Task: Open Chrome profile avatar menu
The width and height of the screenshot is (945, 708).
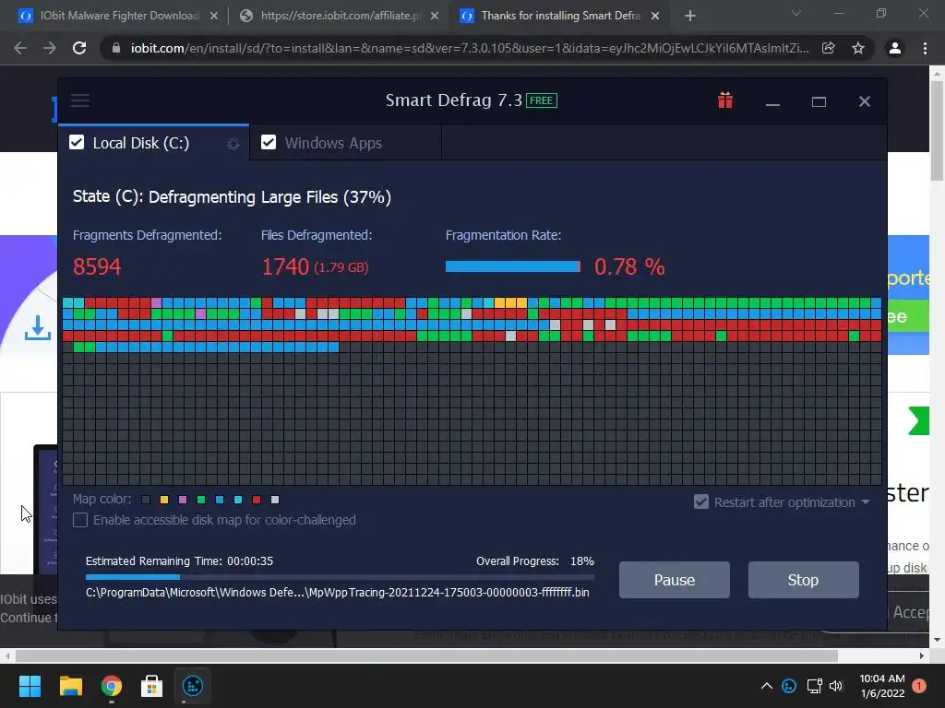Action: (x=895, y=48)
